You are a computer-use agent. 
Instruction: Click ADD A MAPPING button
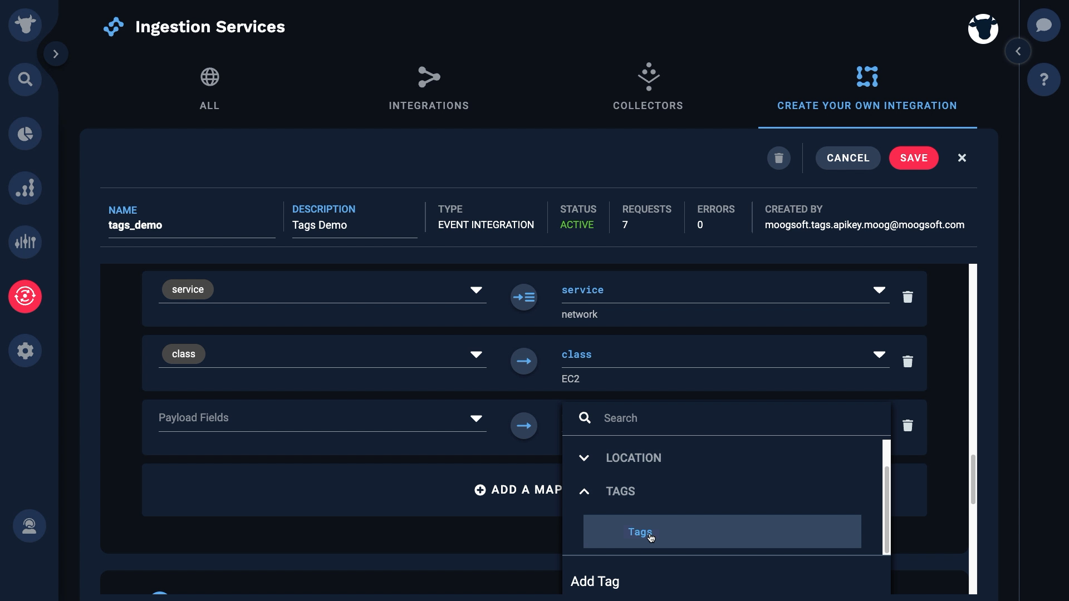(x=518, y=490)
